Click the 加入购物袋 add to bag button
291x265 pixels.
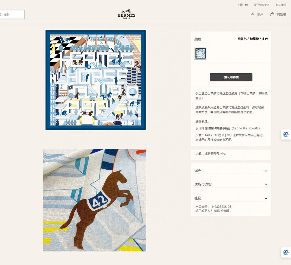tap(231, 77)
